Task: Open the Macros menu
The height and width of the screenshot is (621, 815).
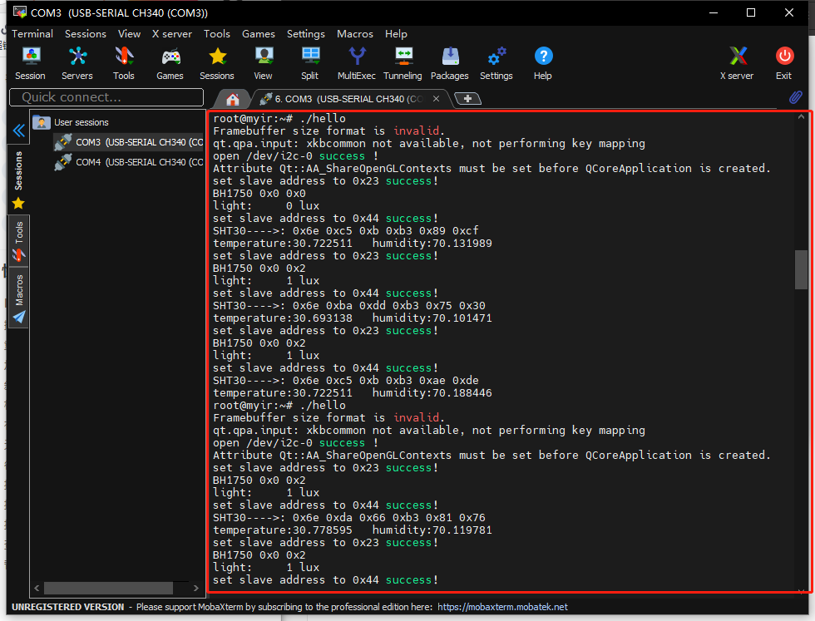Action: tap(355, 34)
